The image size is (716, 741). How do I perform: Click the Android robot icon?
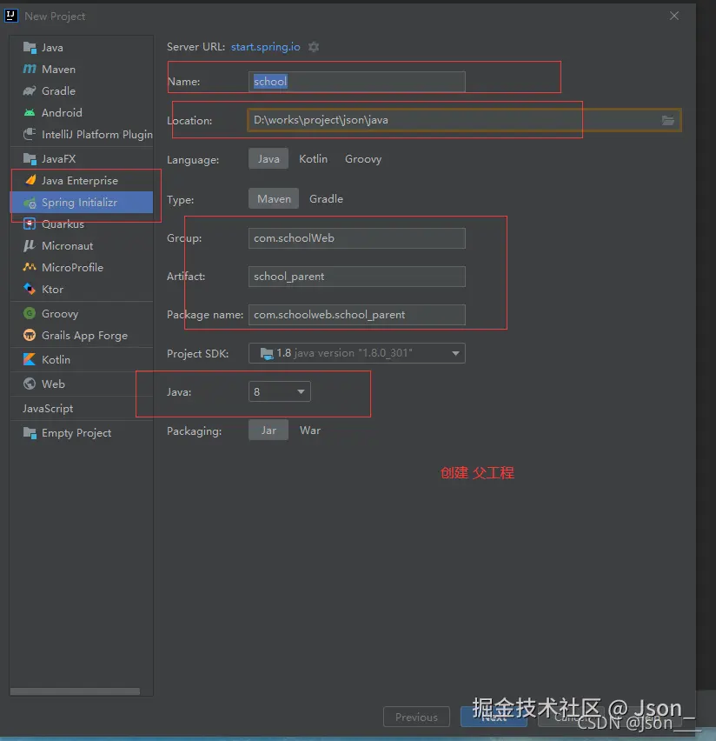(x=30, y=112)
